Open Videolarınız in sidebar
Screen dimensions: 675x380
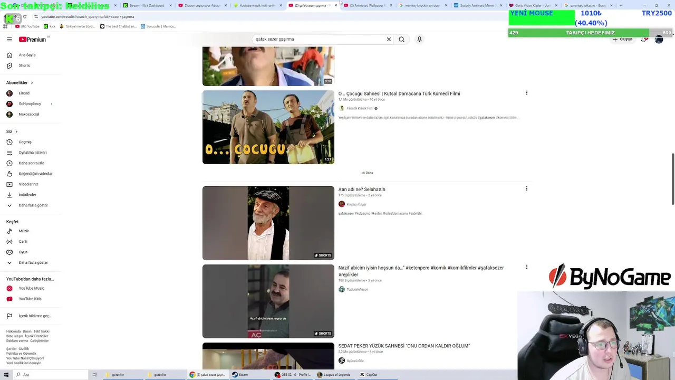point(28,184)
